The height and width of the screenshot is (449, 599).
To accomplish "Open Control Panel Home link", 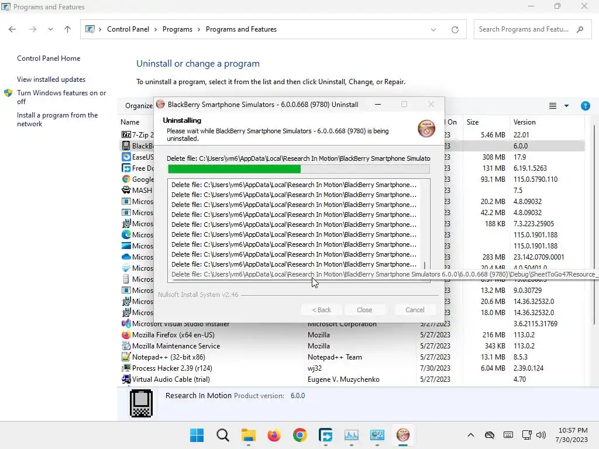I will [x=49, y=58].
